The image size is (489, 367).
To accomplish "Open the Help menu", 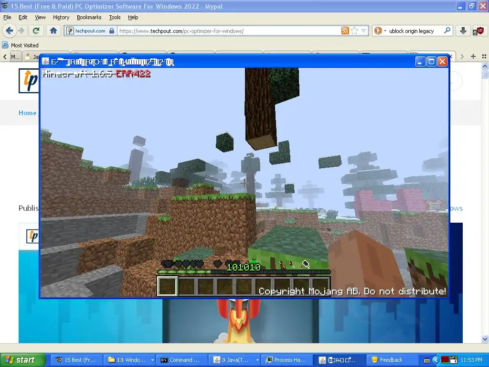I will (133, 17).
